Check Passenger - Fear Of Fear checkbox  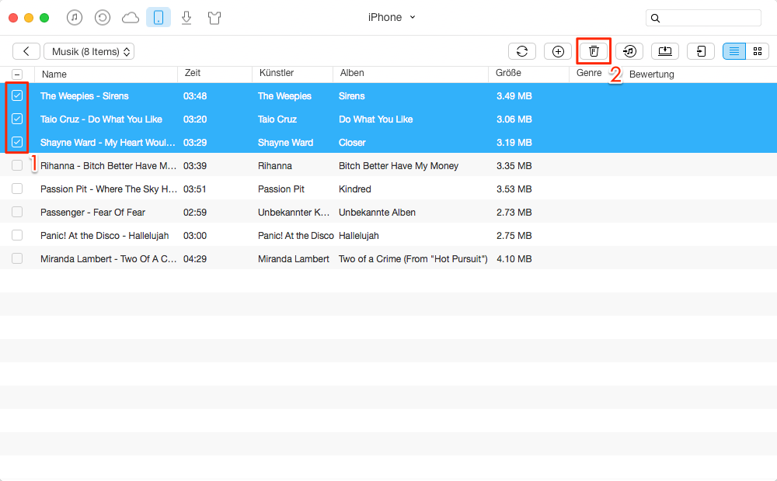tap(17, 212)
